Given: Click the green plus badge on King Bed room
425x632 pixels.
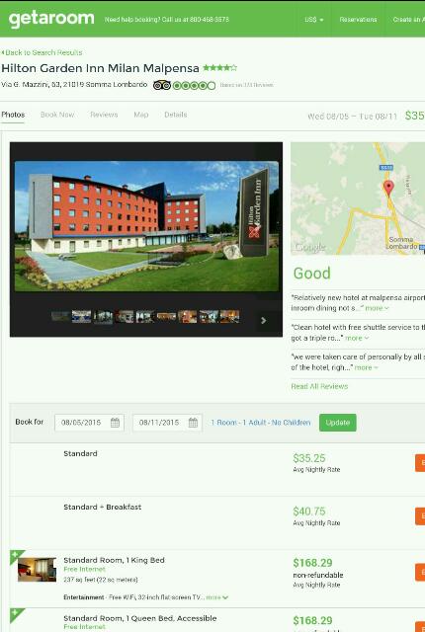Looking at the screenshot, I should point(17,555).
